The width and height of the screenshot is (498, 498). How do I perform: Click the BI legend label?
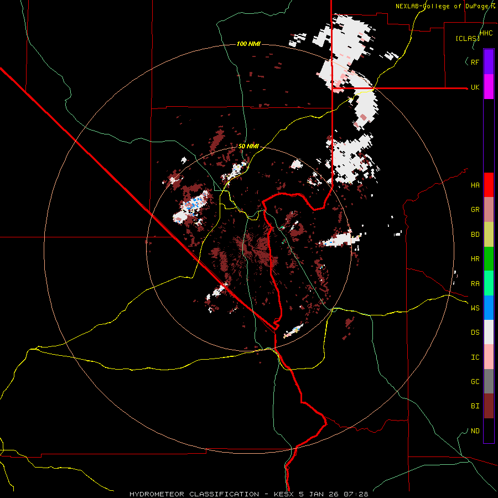475,406
